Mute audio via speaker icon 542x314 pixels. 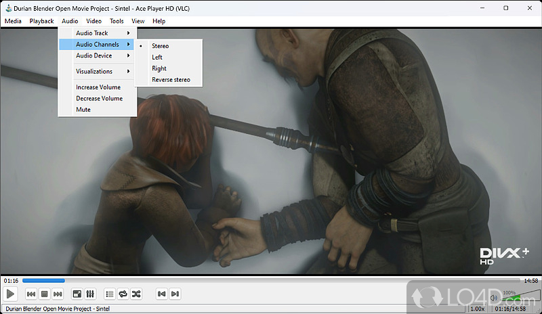point(493,297)
